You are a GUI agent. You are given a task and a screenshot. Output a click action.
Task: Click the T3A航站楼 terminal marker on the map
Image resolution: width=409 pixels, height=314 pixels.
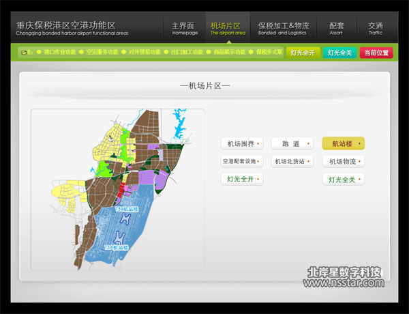pos(116,247)
